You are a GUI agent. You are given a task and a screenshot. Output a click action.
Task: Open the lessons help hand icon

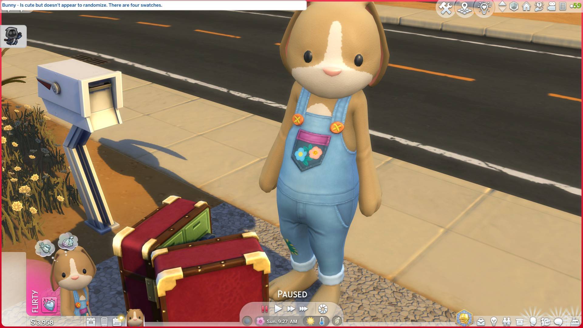coord(539,6)
